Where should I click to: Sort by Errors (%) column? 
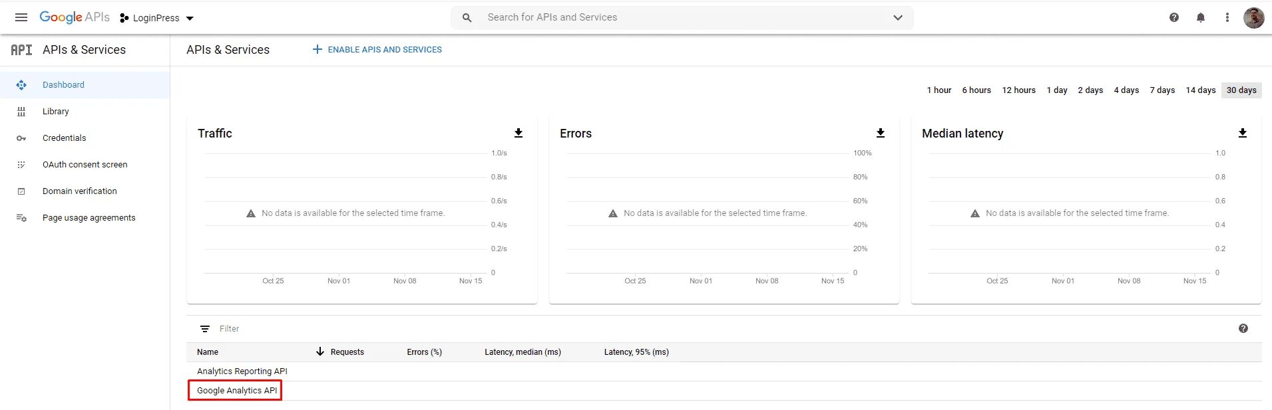click(425, 352)
